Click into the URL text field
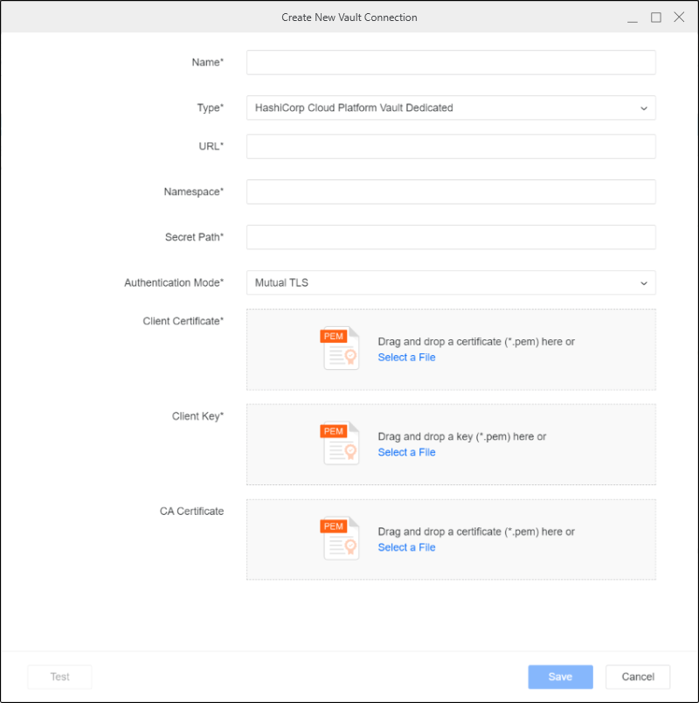 click(x=451, y=147)
